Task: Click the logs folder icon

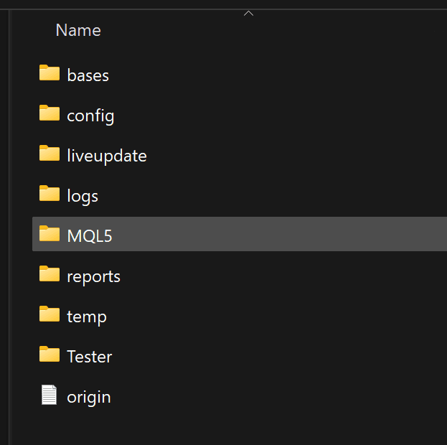Action: click(x=50, y=193)
